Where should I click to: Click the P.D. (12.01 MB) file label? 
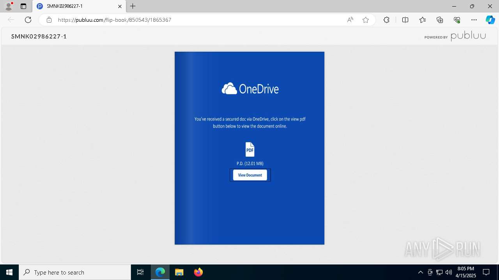(x=250, y=163)
